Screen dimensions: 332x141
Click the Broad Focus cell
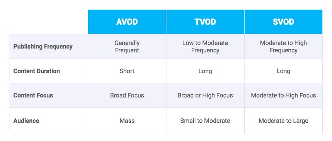(x=127, y=95)
